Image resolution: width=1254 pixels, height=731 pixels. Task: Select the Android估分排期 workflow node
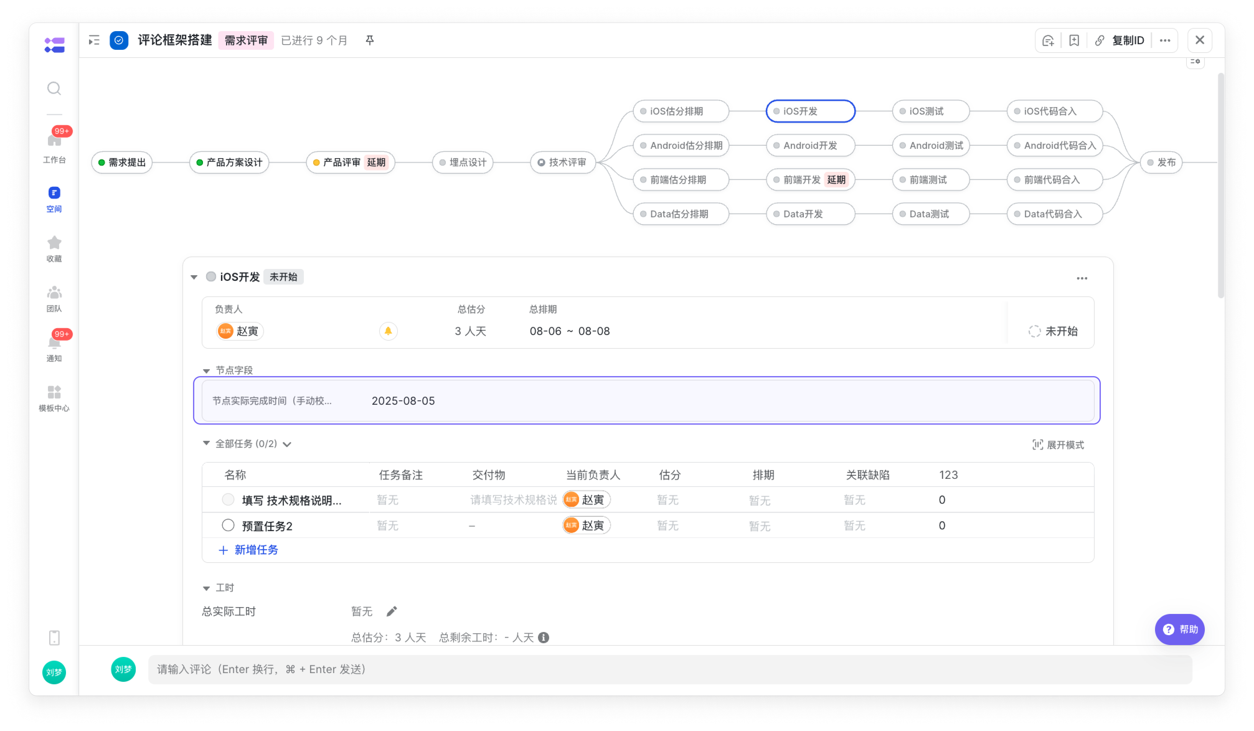click(681, 145)
